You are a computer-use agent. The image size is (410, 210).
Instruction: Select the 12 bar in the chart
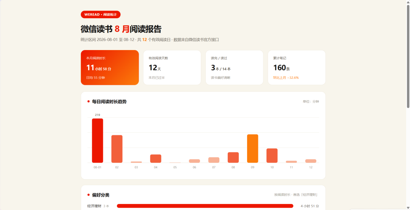[311, 161]
